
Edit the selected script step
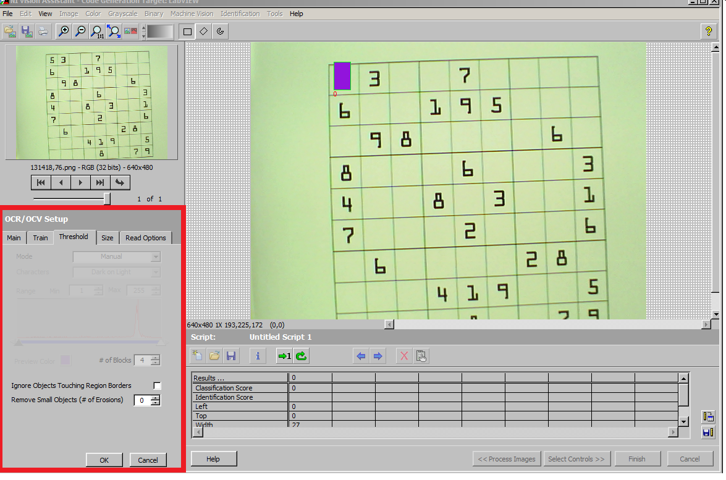(421, 356)
